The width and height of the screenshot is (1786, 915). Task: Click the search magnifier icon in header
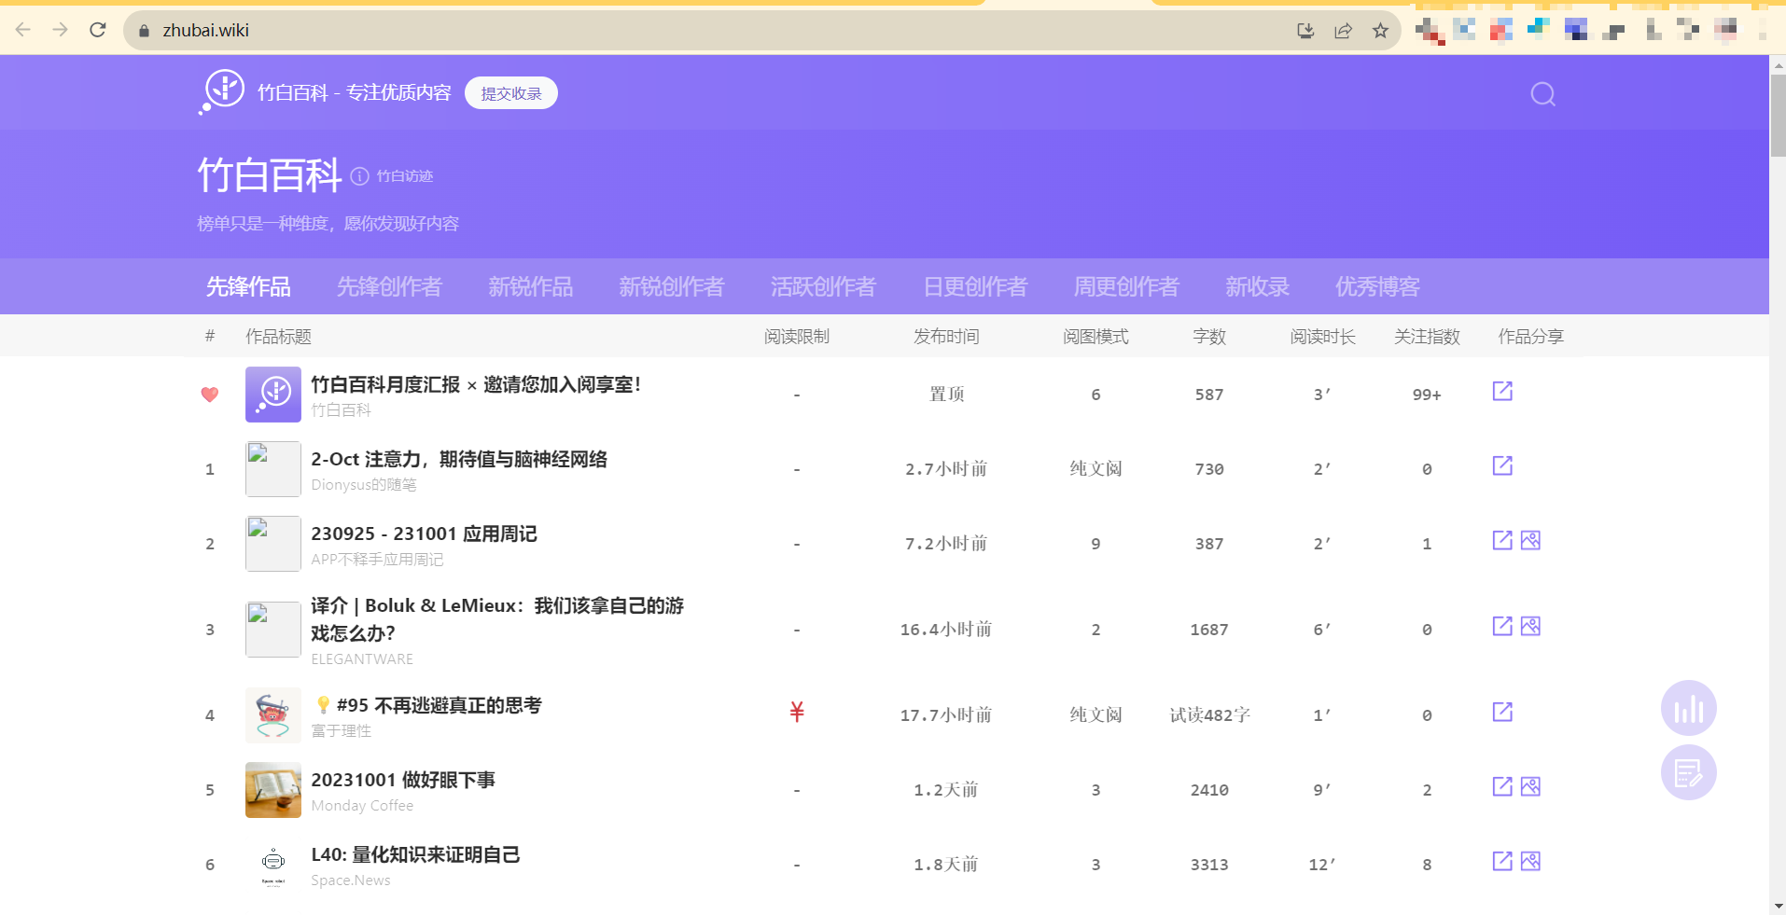pyautogui.click(x=1542, y=94)
